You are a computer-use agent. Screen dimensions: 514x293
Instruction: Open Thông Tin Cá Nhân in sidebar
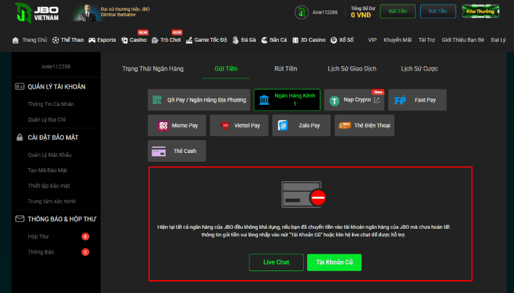(x=51, y=104)
